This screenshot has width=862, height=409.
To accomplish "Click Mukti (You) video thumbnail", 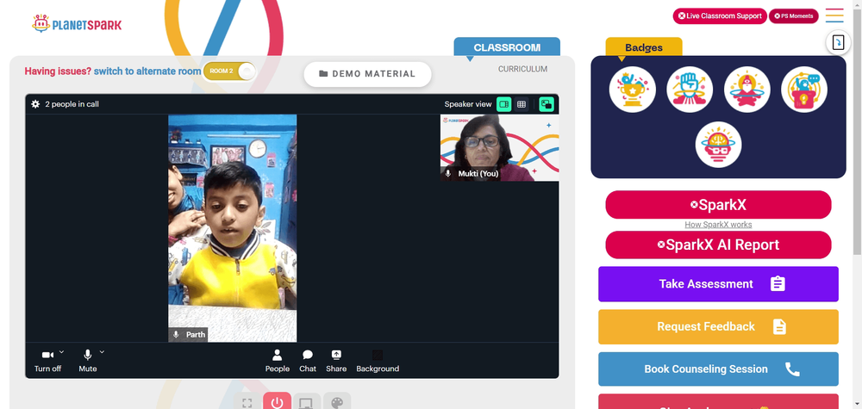I will (499, 148).
